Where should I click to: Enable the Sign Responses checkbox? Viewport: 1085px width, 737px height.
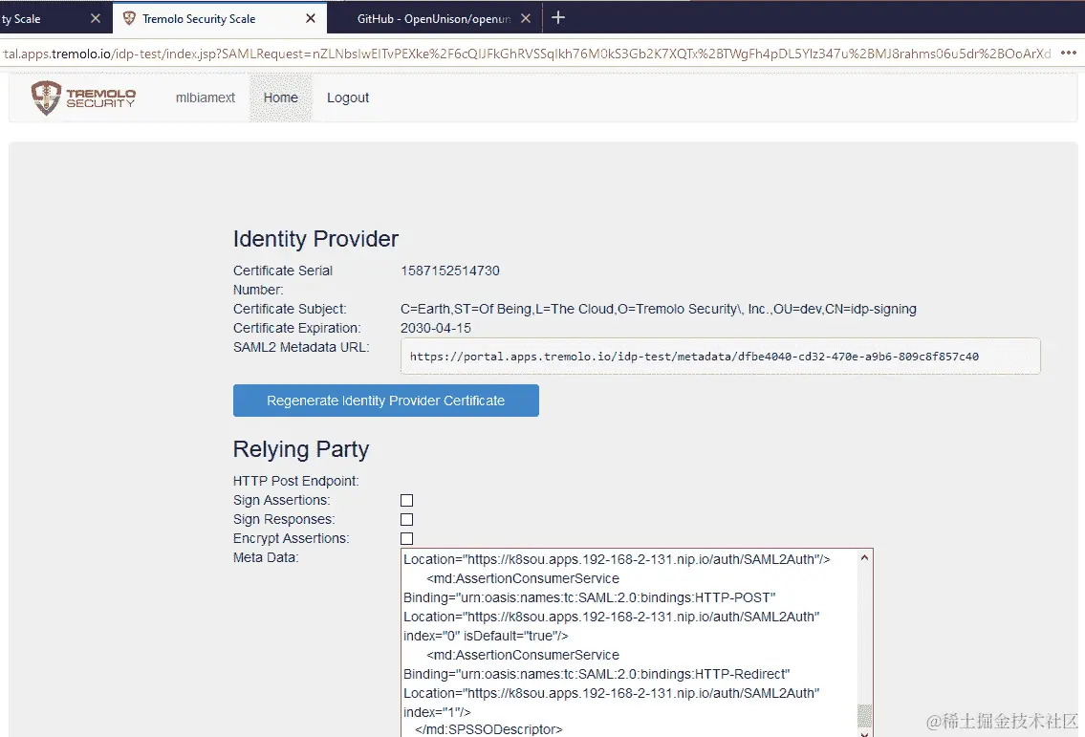407,520
